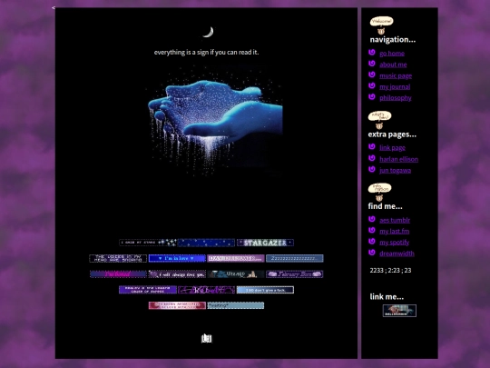Click the "2233 ; 2:23 ; 23" text

pos(390,271)
